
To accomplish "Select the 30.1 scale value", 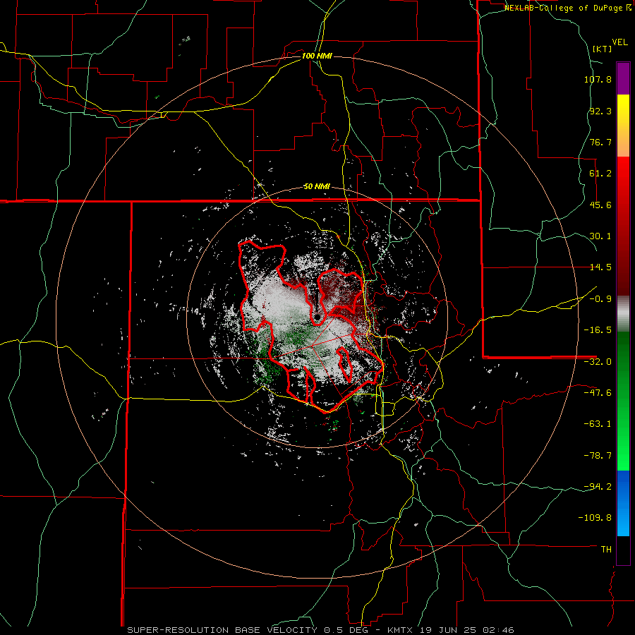I will (x=600, y=236).
